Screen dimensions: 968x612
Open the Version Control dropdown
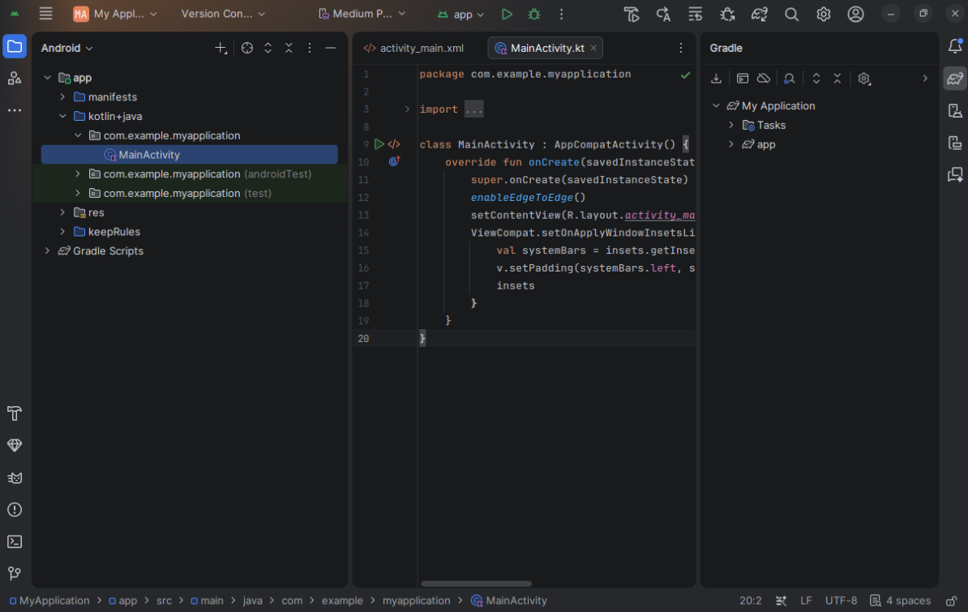(x=223, y=14)
